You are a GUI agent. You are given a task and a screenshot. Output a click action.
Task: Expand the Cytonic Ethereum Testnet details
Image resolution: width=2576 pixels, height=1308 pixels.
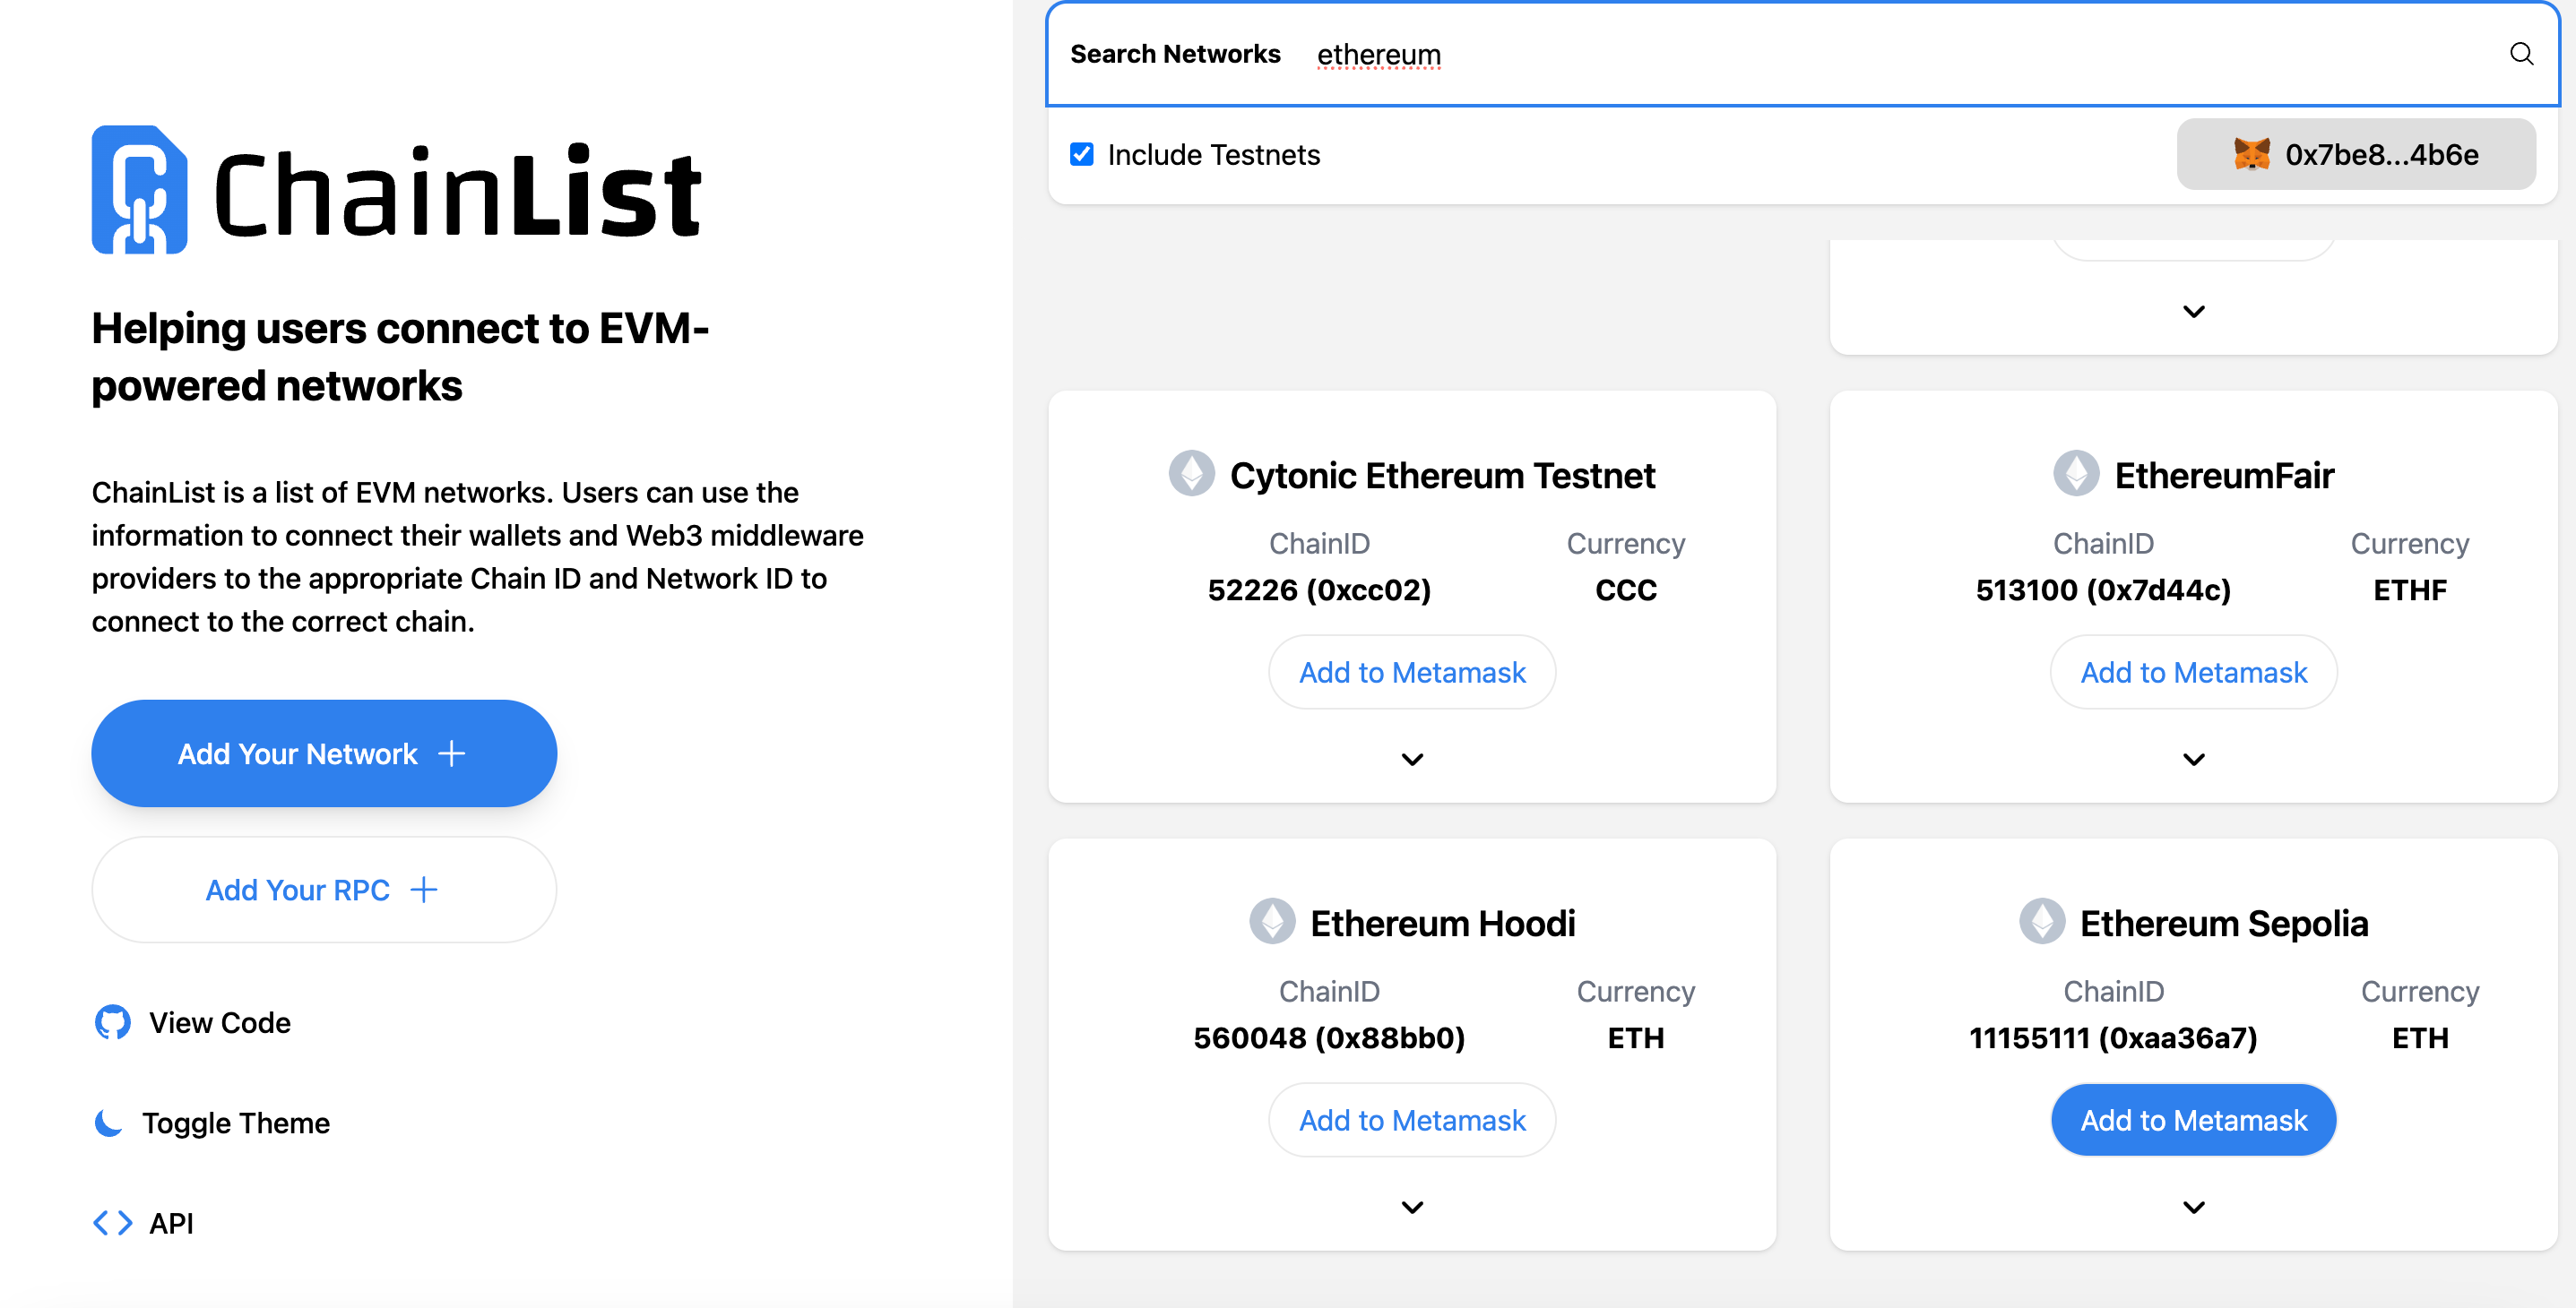(1412, 760)
